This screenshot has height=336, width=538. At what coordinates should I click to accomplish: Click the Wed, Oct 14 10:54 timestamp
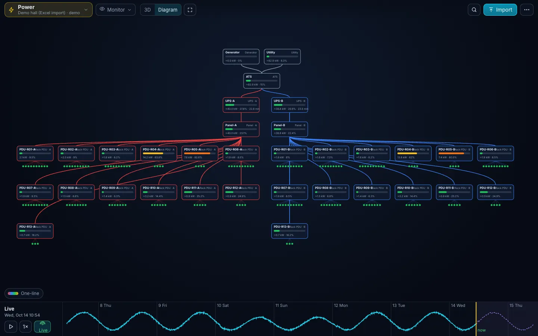pos(22,315)
